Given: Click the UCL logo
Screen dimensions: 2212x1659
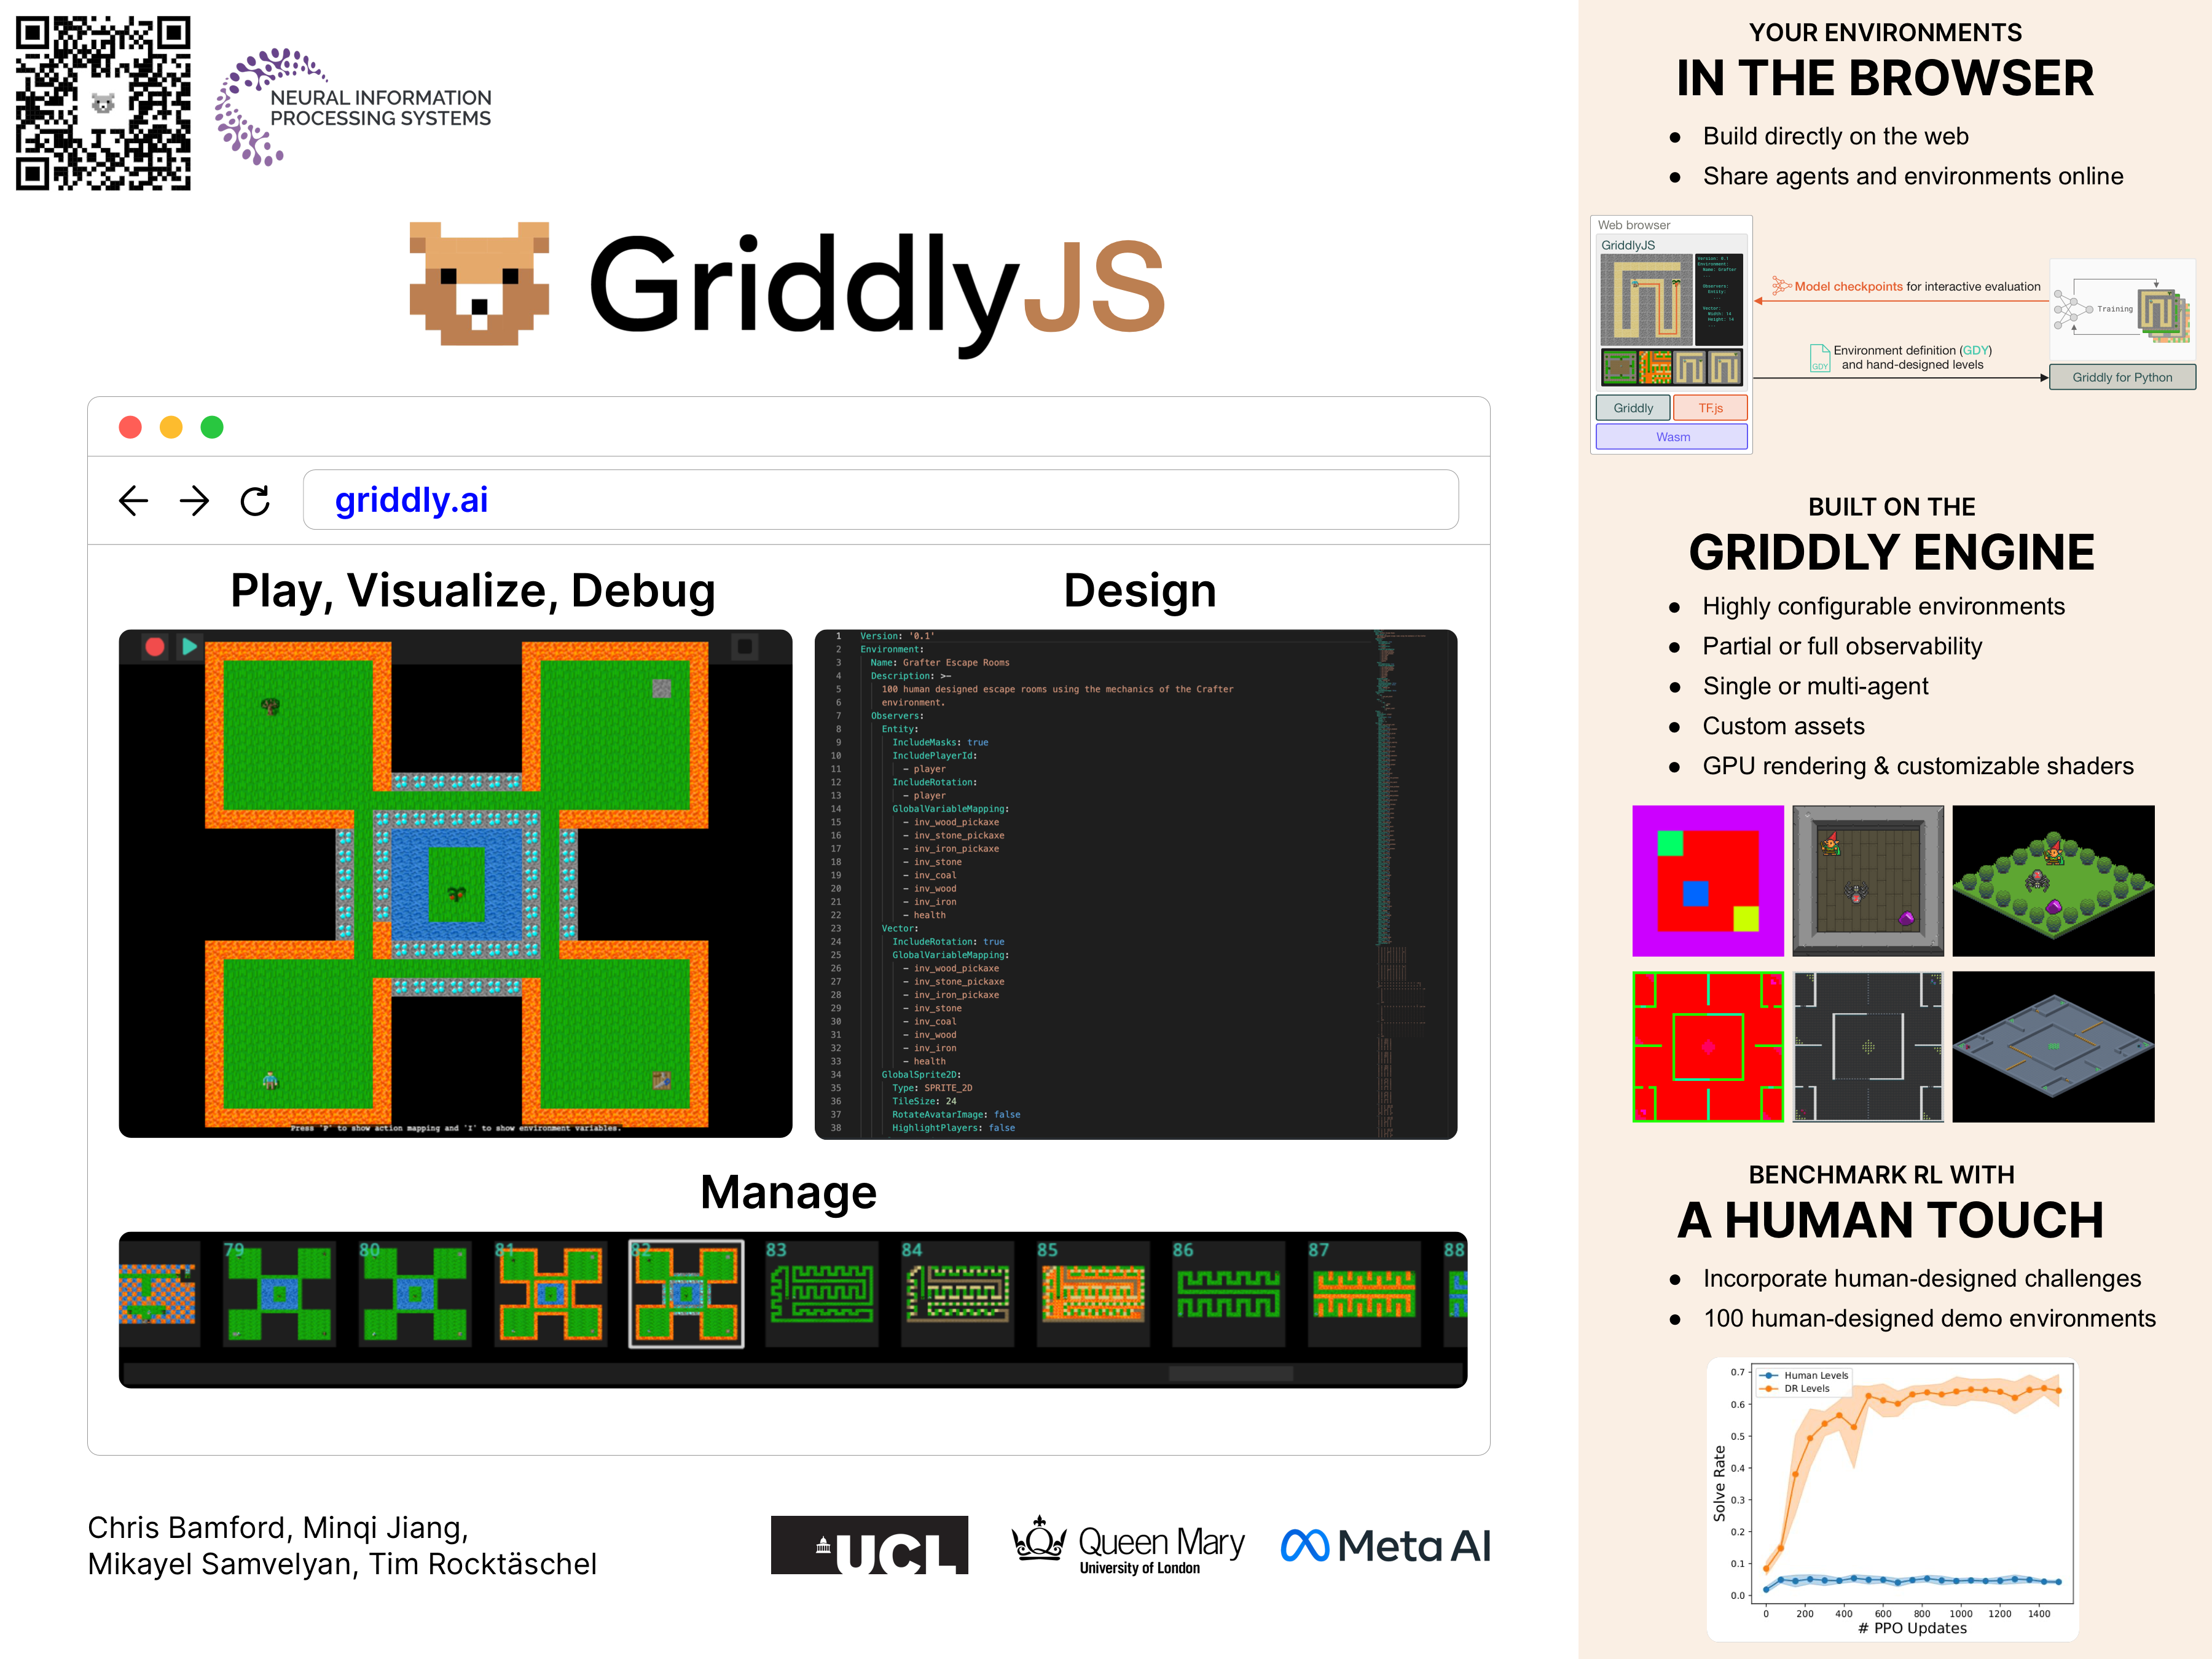Looking at the screenshot, I should (869, 1546).
